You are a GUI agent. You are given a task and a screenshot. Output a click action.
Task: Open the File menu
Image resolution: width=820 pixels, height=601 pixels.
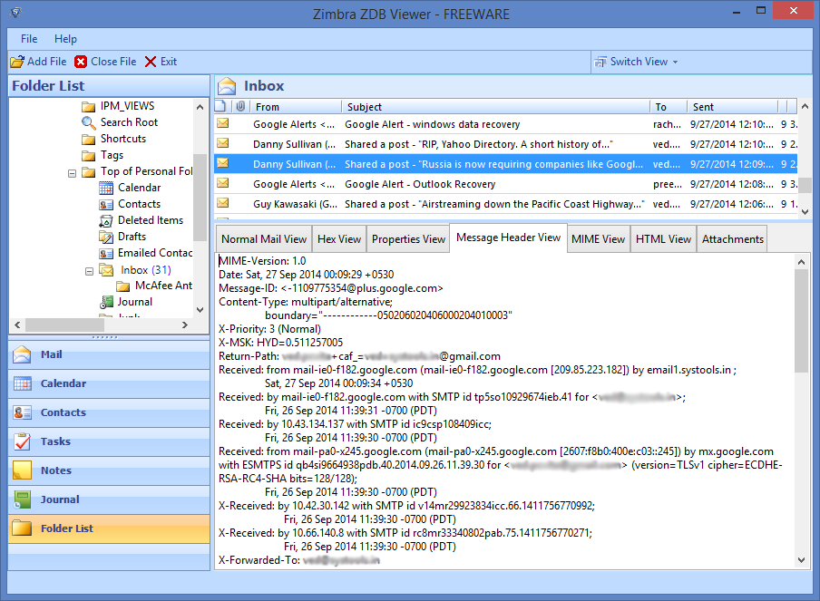29,39
